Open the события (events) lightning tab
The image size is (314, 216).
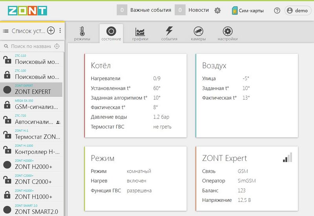coord(169,34)
